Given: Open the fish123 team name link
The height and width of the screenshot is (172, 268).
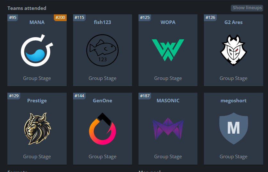Looking at the screenshot, I should pyautogui.click(x=102, y=22).
